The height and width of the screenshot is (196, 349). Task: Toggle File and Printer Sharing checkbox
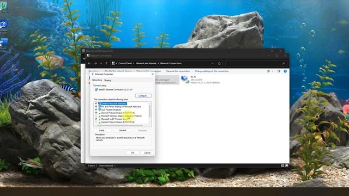(96, 107)
